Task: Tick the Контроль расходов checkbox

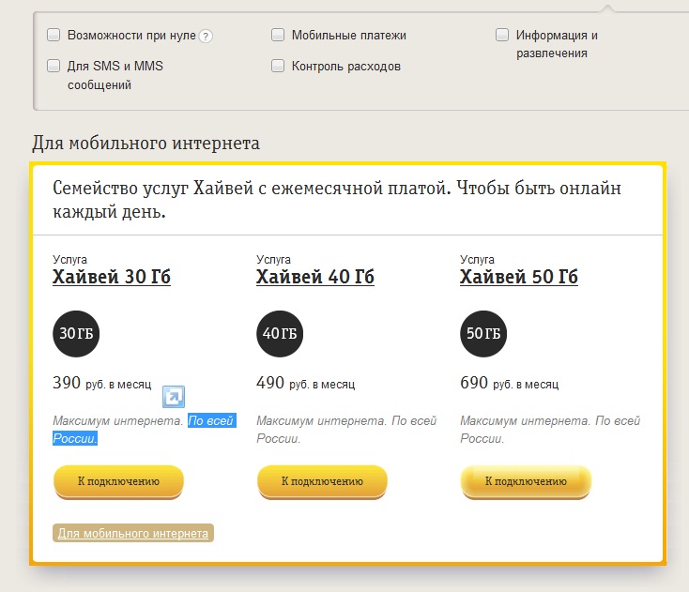Action: pos(278,66)
